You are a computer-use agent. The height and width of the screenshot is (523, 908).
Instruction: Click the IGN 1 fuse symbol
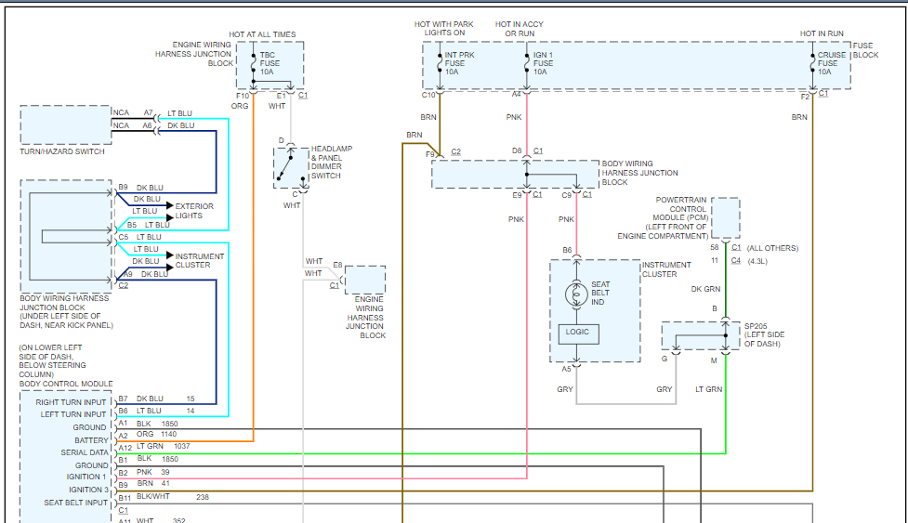[x=527, y=63]
